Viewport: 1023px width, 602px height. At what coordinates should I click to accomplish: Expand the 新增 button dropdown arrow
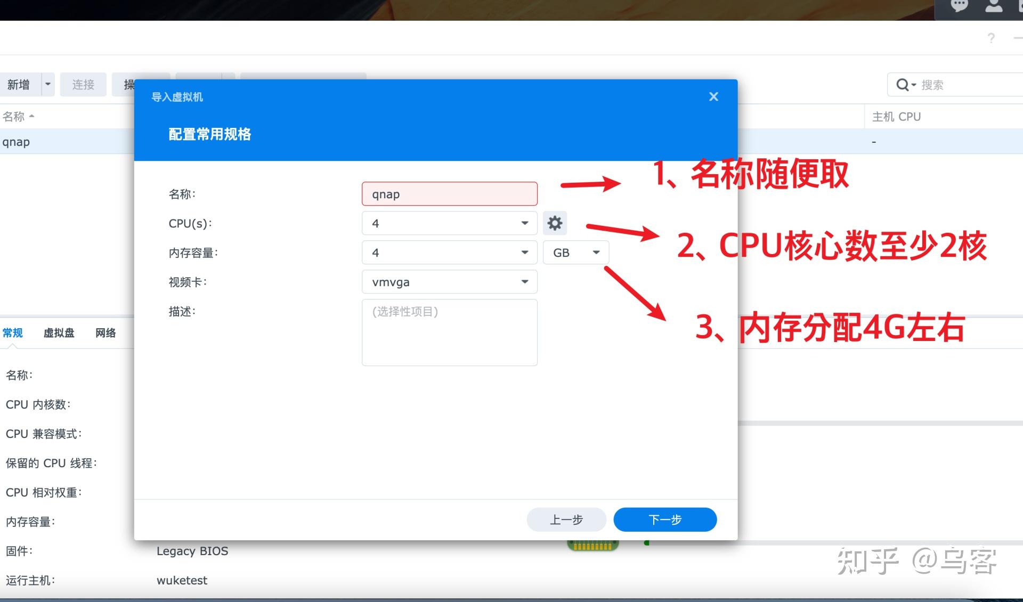point(48,85)
